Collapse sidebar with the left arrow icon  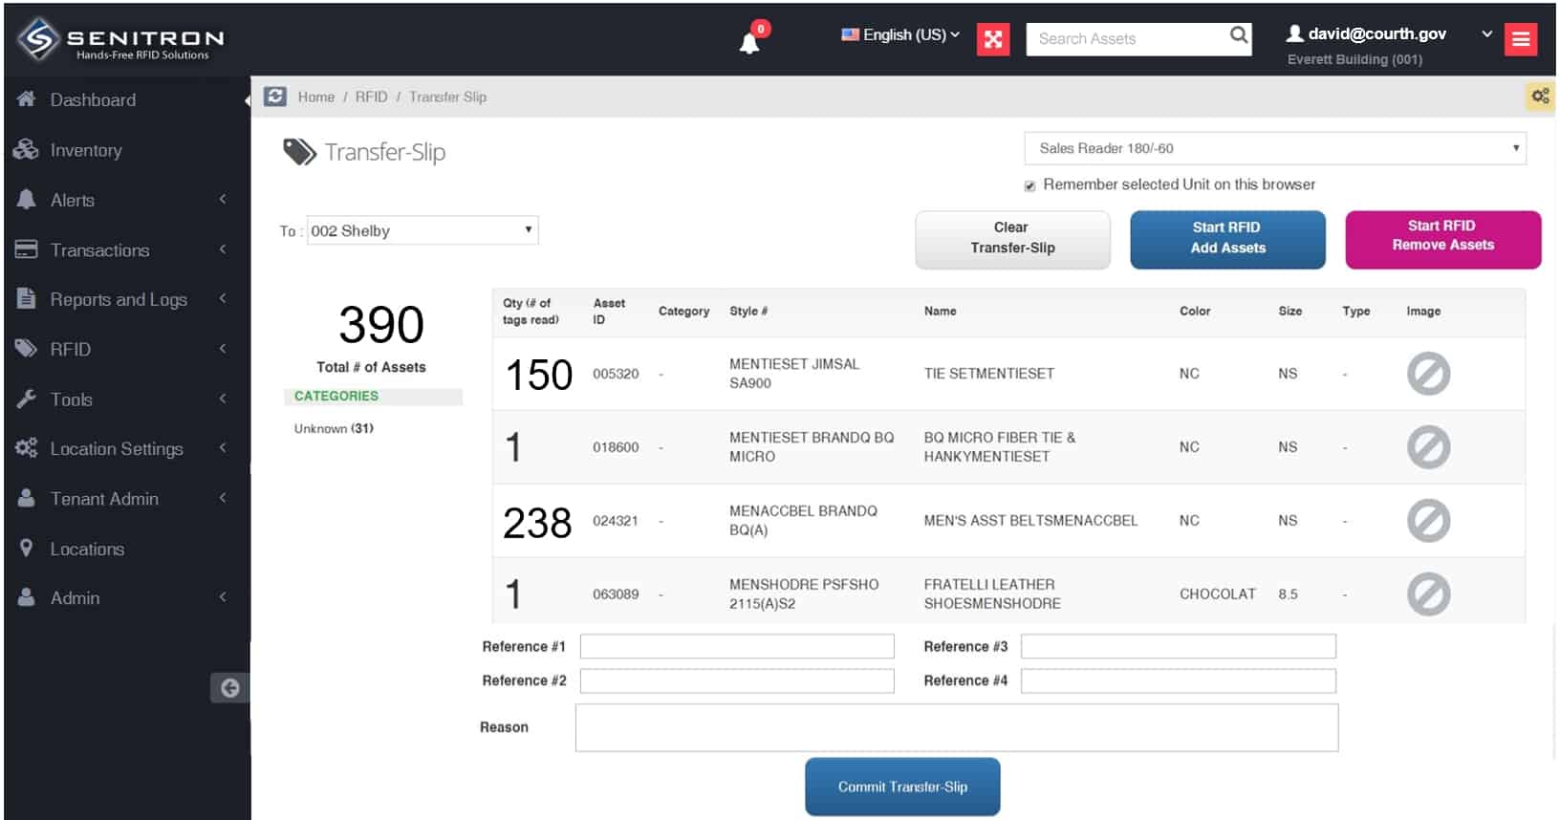point(229,688)
